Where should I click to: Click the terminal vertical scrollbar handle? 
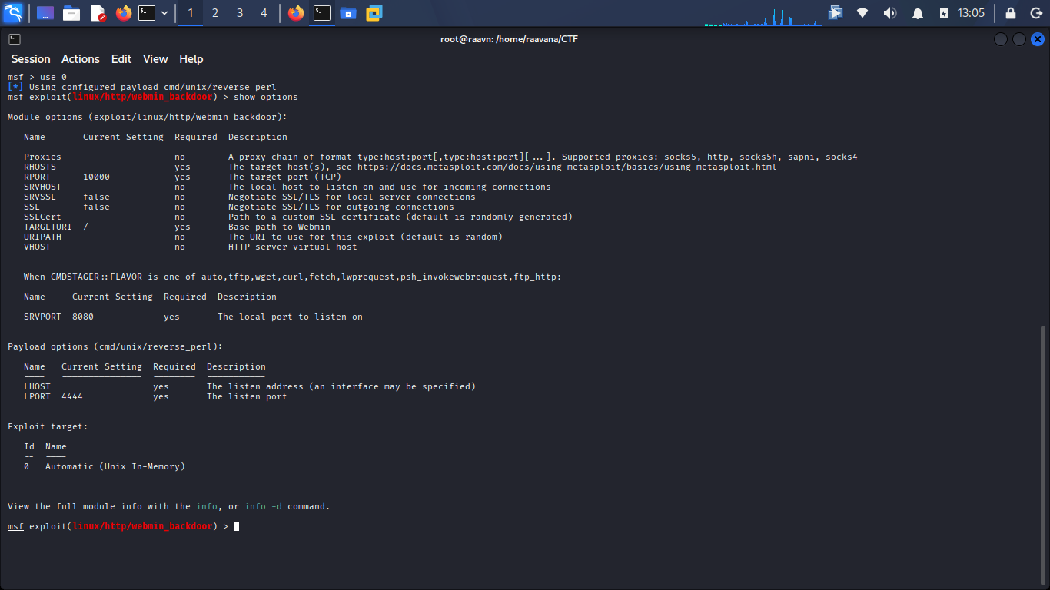click(x=1043, y=456)
